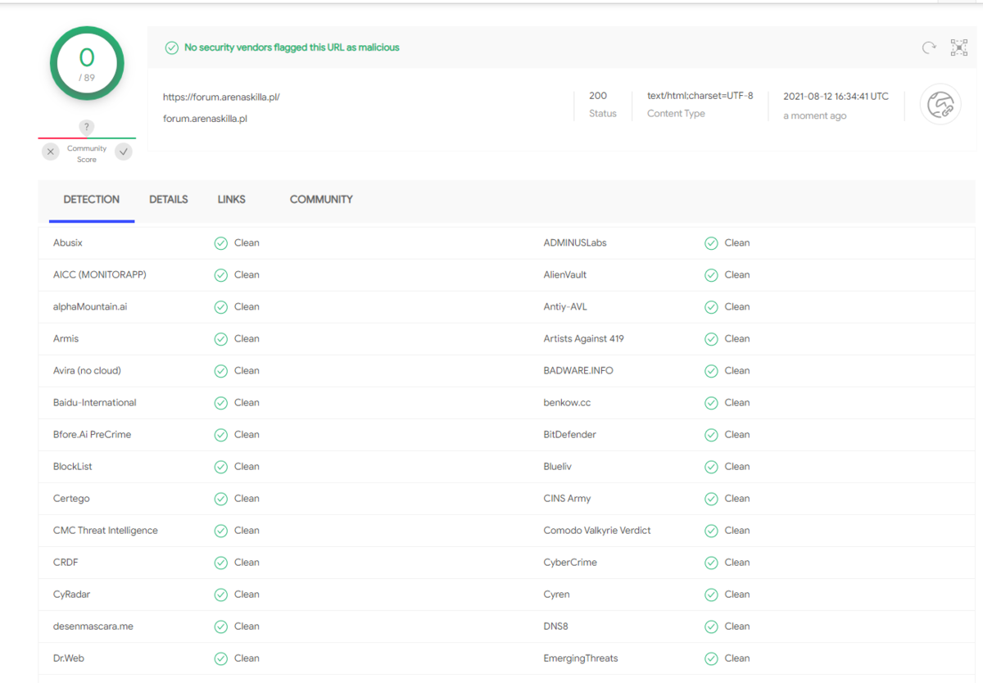Click the green check icon in the banner
Screen dimensions: 983x683
(171, 47)
